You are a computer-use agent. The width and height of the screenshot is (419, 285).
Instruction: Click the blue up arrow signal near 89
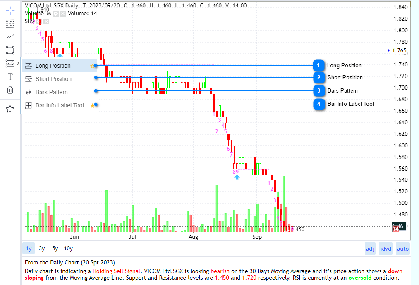pos(237,177)
